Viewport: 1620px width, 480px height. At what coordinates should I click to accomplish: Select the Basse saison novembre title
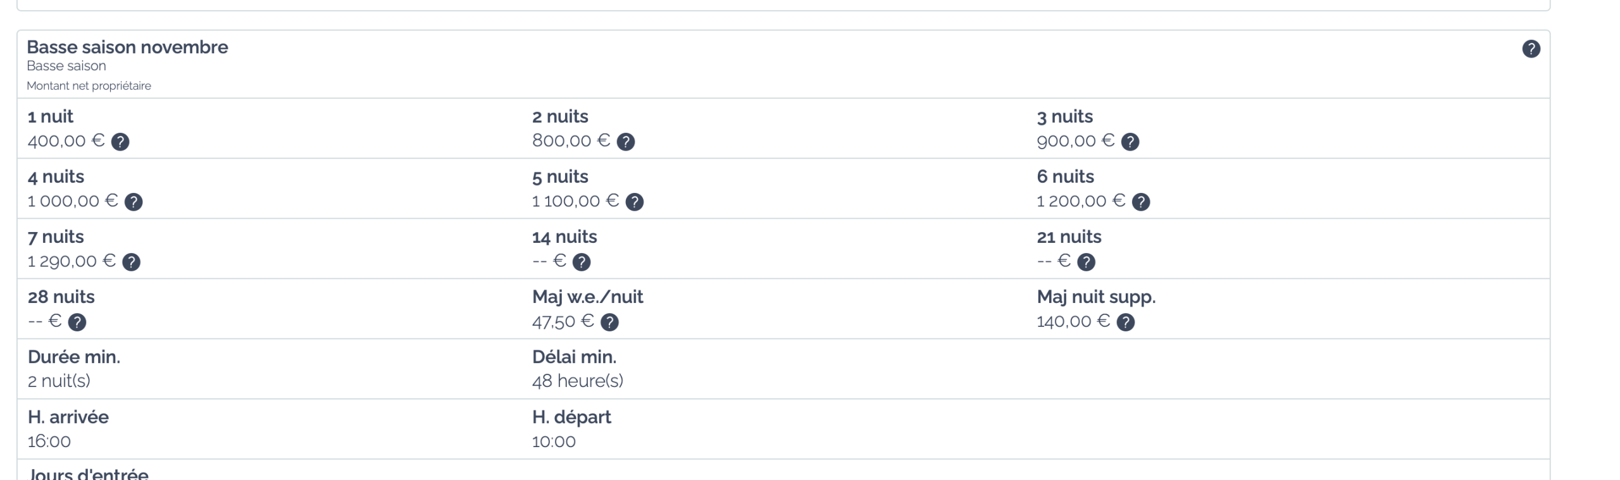(127, 47)
